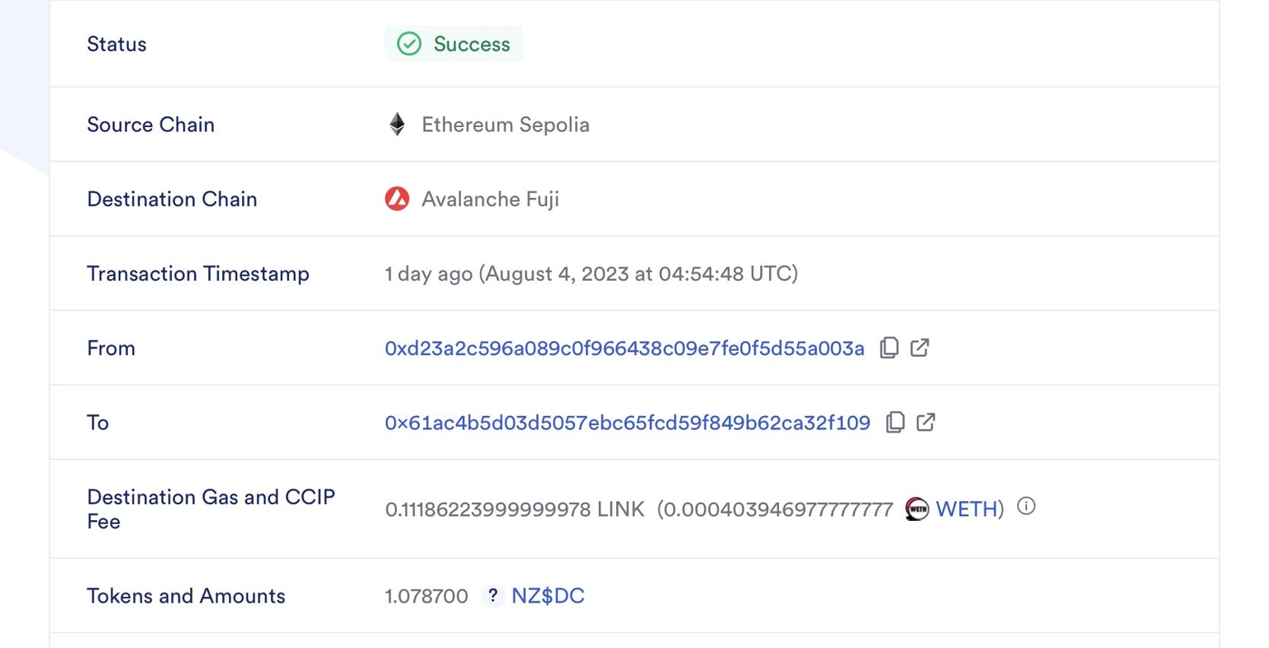Click the question mark beside token amount
Screen dimensions: 1269x648
tap(492, 595)
